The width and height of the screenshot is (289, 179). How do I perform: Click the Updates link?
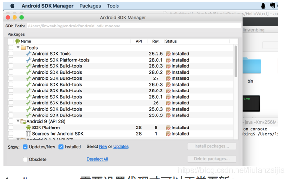point(121,147)
